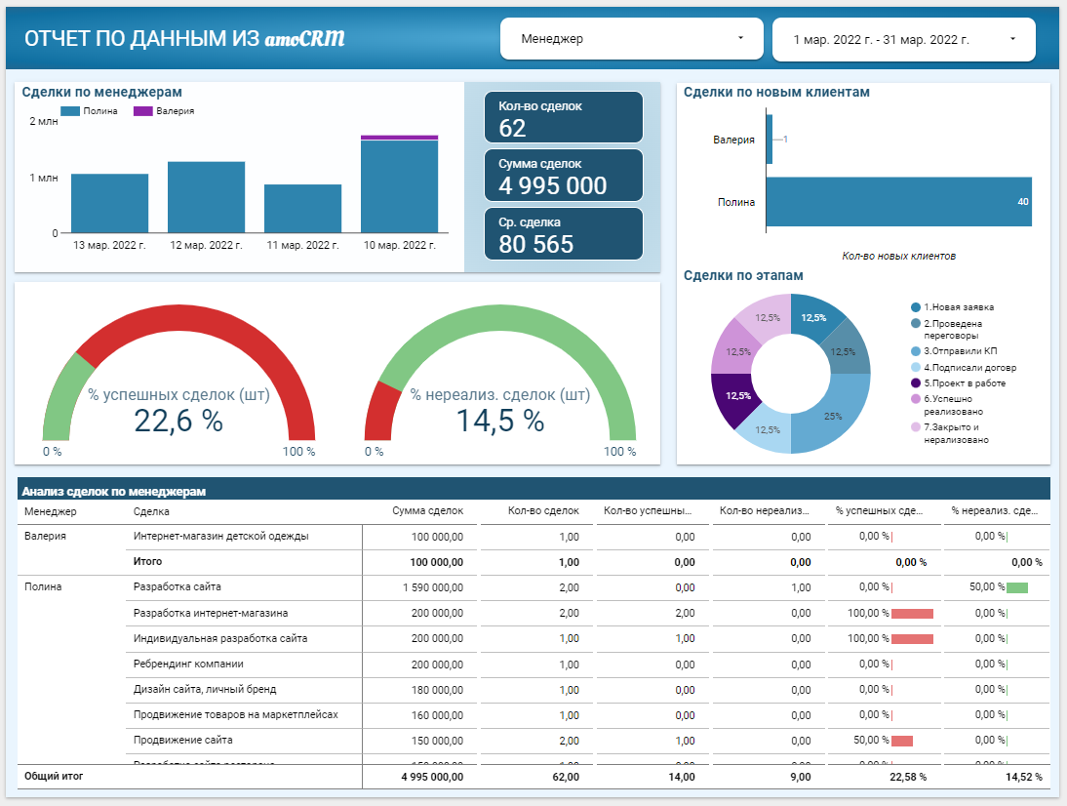Click legend item 5.Проект в работе
The height and width of the screenshot is (806, 1067).
click(958, 383)
